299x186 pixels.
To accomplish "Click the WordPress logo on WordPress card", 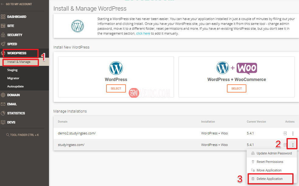I will pyautogui.click(x=116, y=68).
